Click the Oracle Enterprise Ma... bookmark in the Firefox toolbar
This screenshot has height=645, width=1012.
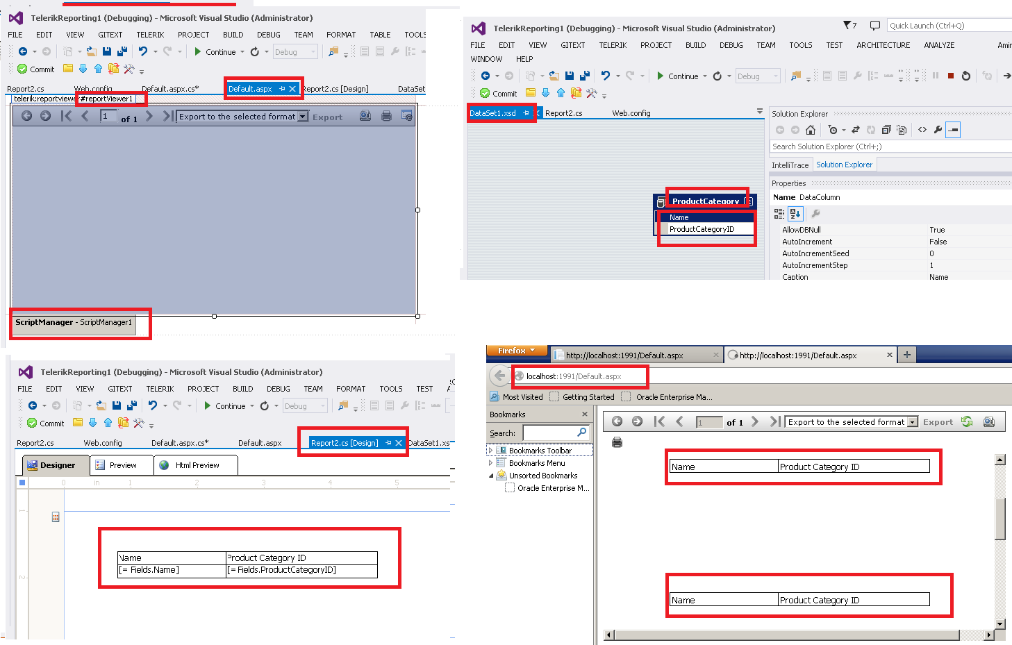[x=667, y=397]
